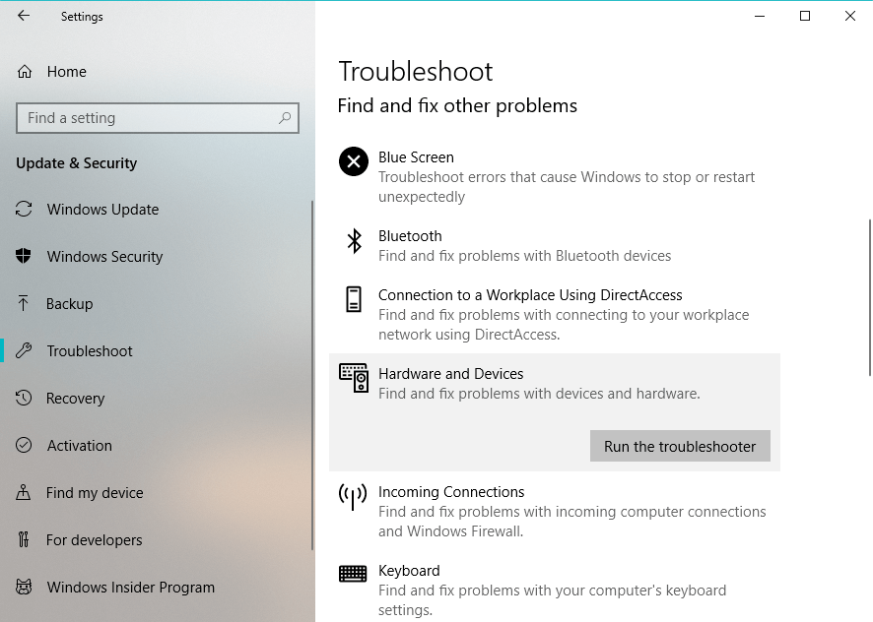The height and width of the screenshot is (622, 873).
Task: Click the right pane vertical scrollbar
Action: (x=869, y=295)
